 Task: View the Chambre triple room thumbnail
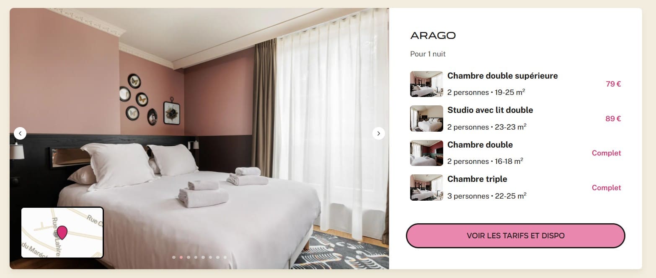[x=426, y=187]
